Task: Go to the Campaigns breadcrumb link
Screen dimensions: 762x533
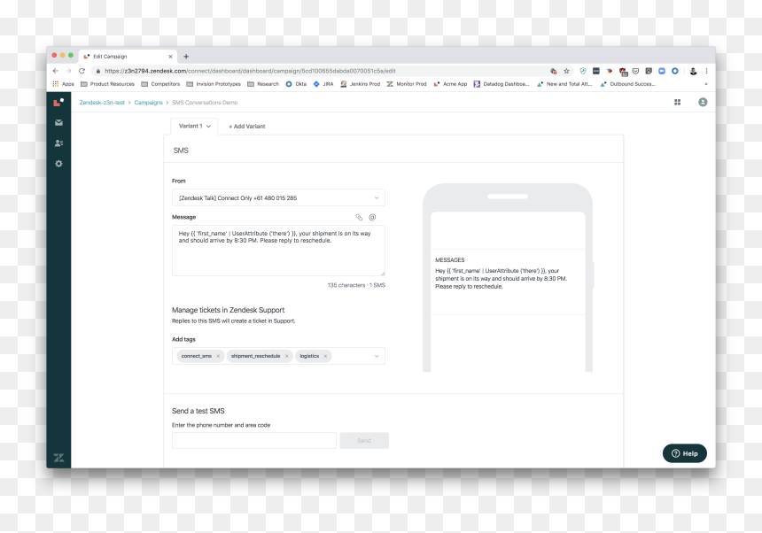Action: click(x=148, y=103)
